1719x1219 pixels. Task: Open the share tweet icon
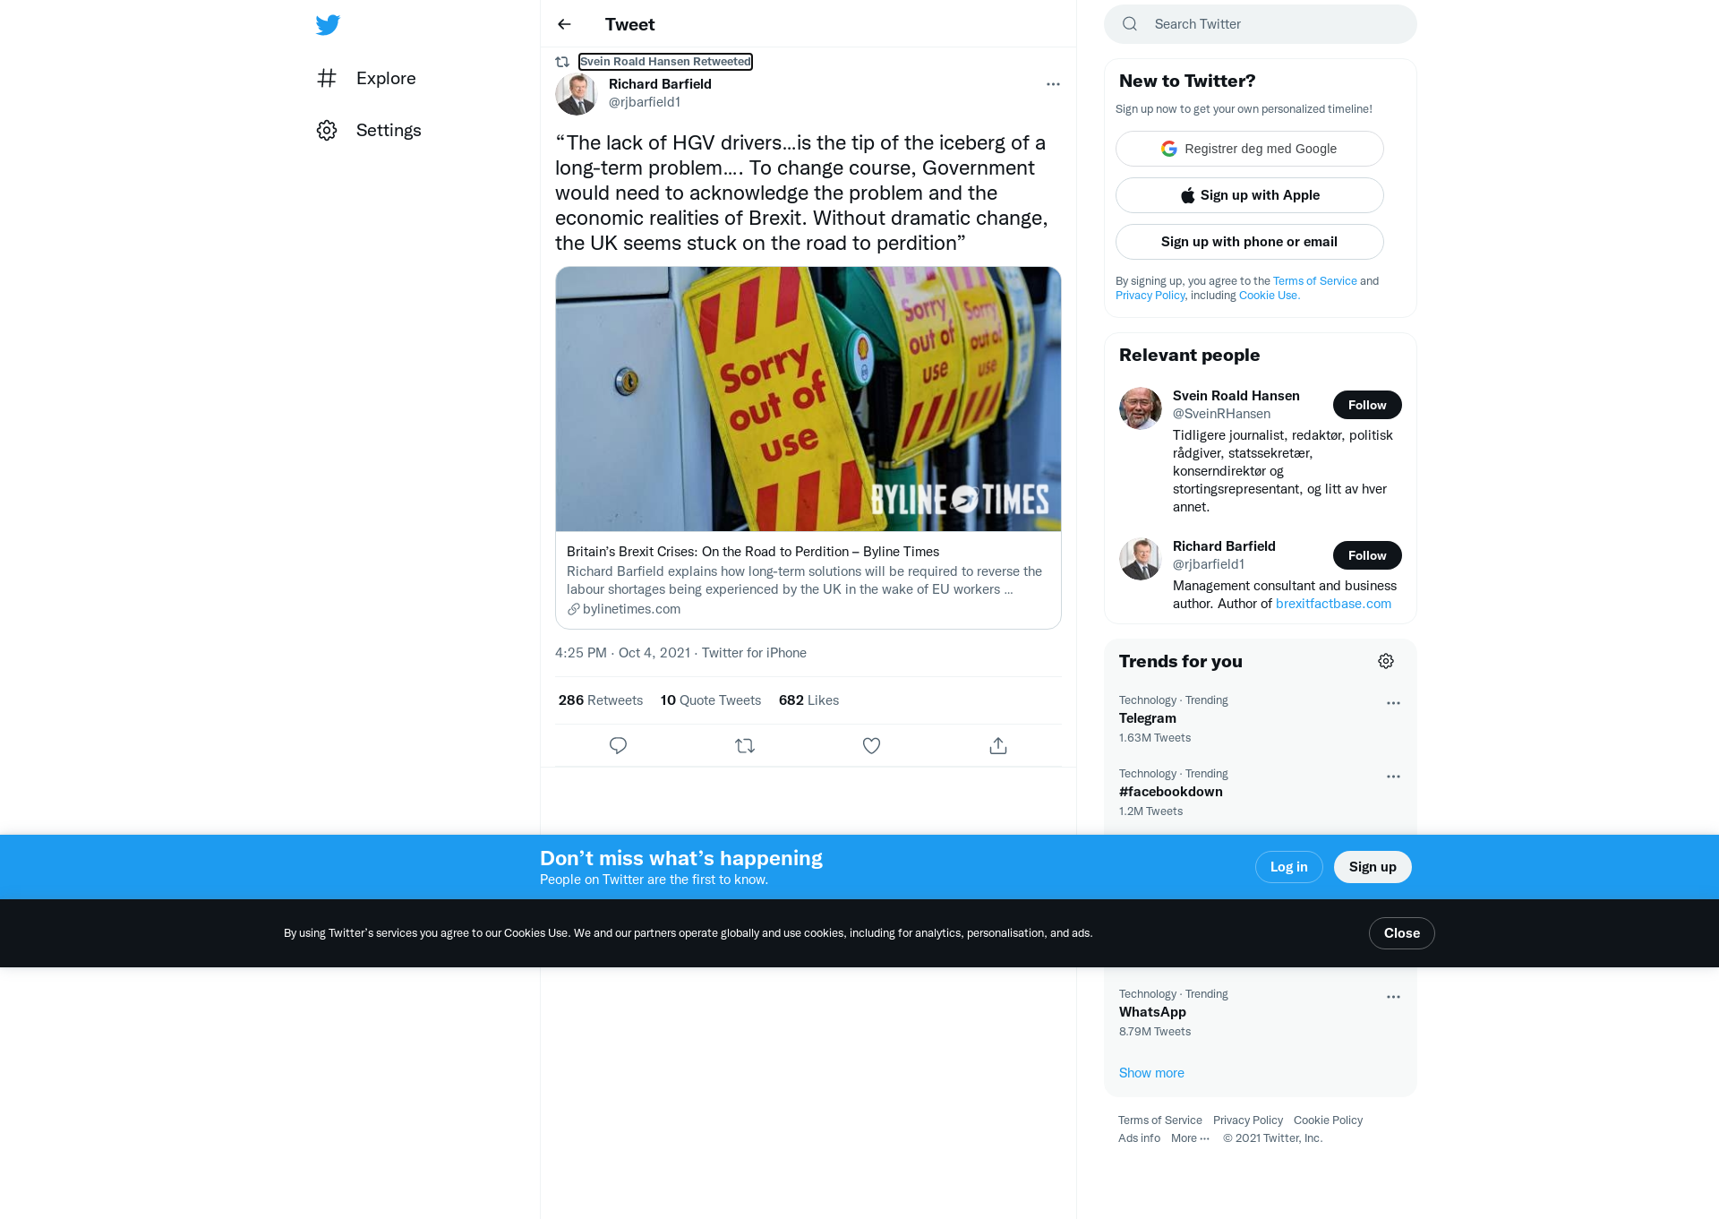(998, 745)
